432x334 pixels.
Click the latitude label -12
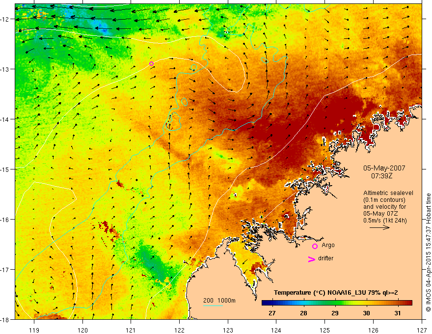coord(5,19)
